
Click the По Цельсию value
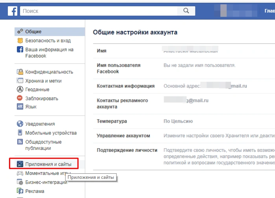tap(178, 121)
